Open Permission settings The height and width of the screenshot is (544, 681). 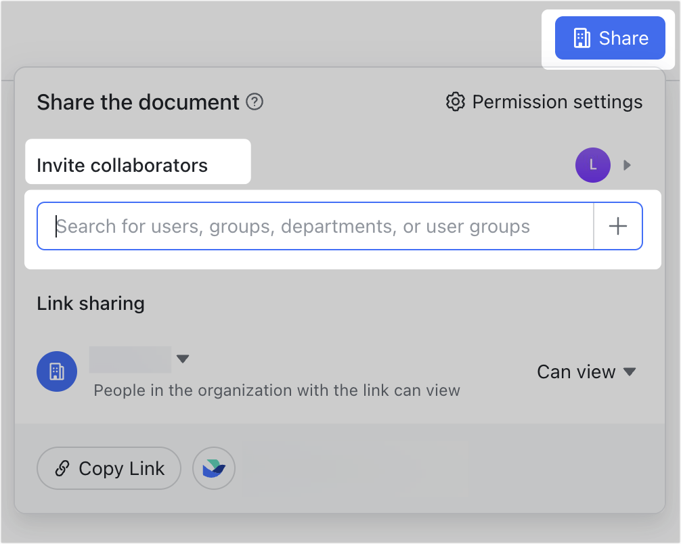click(544, 102)
